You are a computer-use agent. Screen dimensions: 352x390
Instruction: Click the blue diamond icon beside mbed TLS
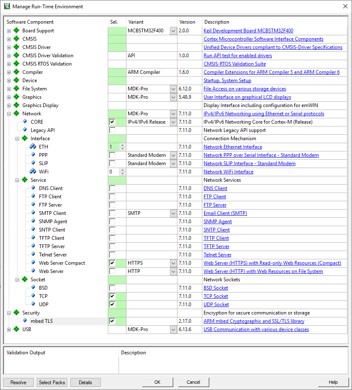[25, 321]
